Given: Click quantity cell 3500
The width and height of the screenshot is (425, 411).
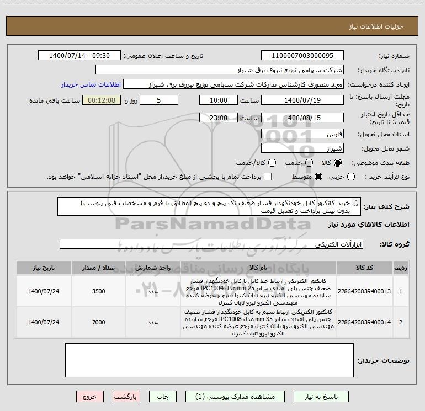Looking at the screenshot, I should pyautogui.click(x=98, y=291).
